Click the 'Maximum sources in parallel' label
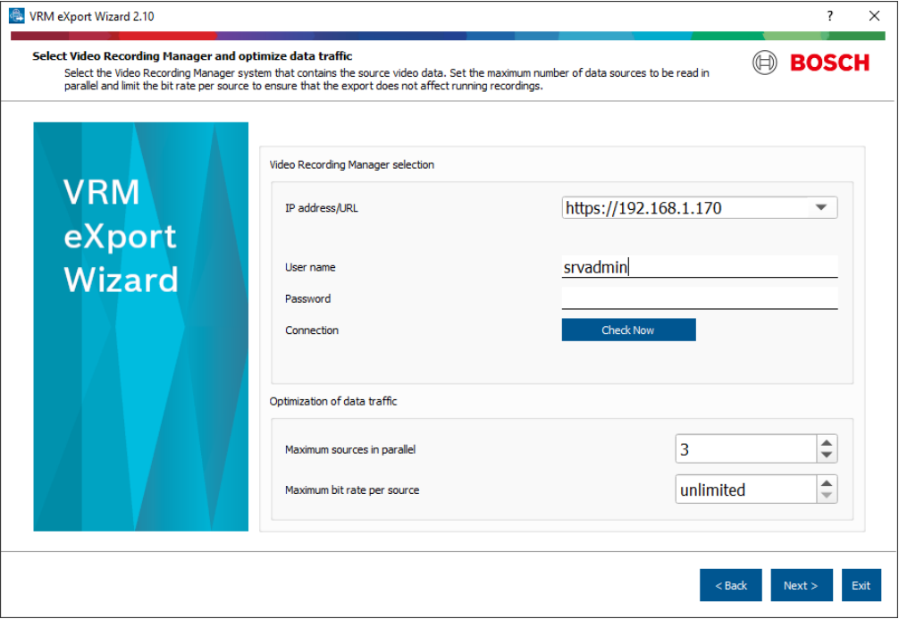 (x=350, y=449)
